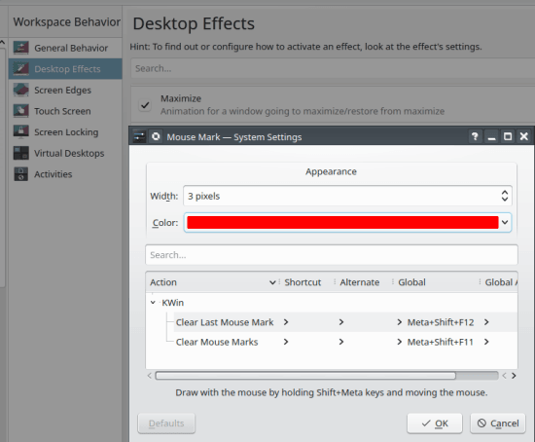Click the red Color swatch
Viewport: 535px width, 442px height.
pos(342,222)
